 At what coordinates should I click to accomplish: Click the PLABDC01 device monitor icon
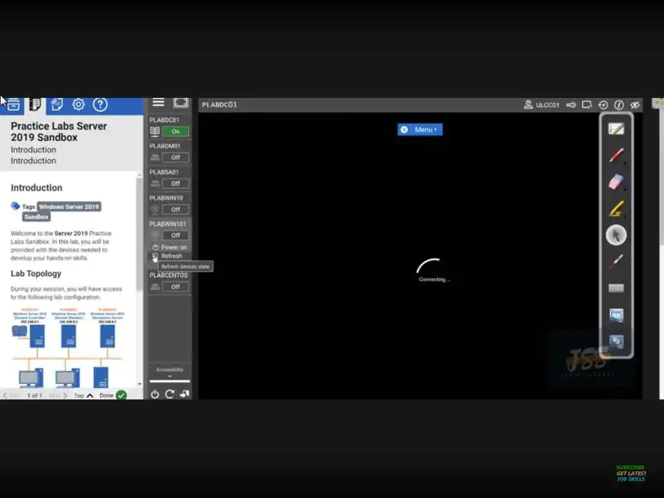(155, 132)
